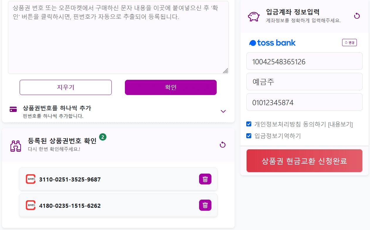Open the [내용보기] privacy policy link
The width and height of the screenshot is (370, 230).
pyautogui.click(x=340, y=124)
